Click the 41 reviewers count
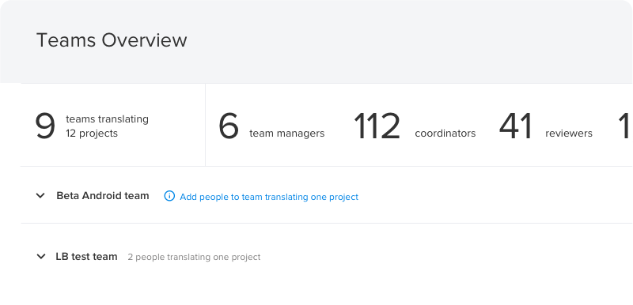Viewport: 633px width, 305px height. point(517,126)
